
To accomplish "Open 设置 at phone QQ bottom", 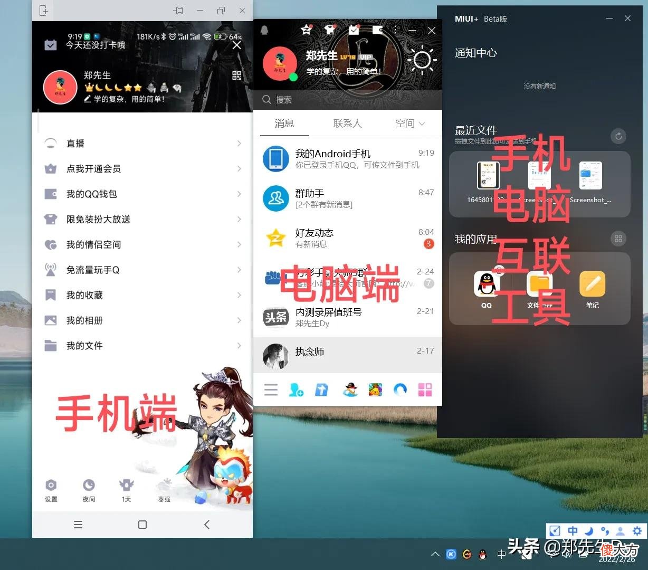I will pos(51,490).
